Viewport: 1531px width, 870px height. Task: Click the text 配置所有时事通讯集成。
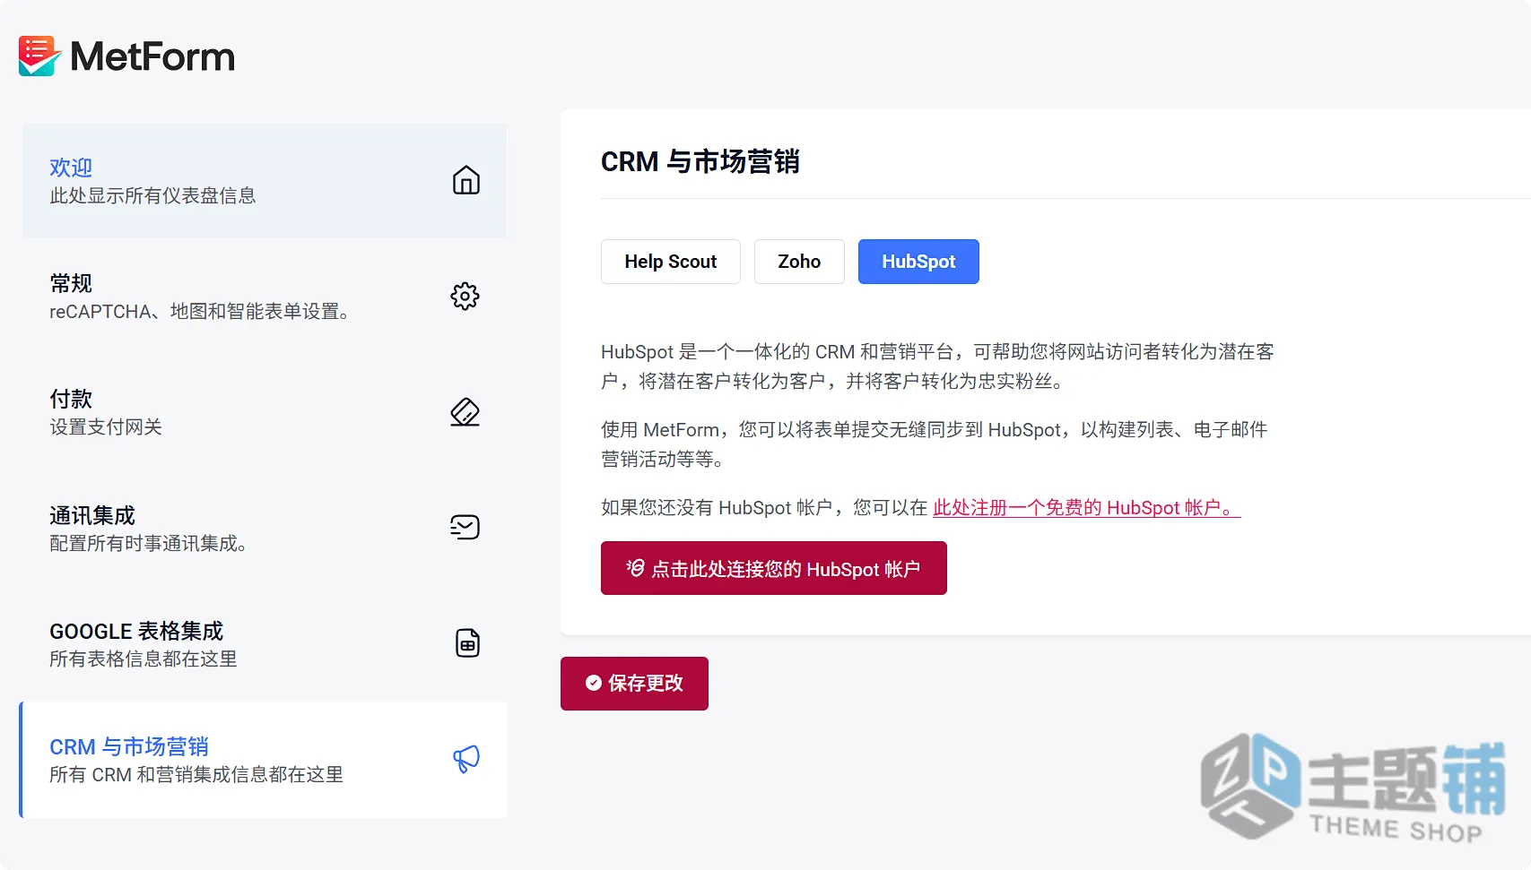pyautogui.click(x=148, y=543)
